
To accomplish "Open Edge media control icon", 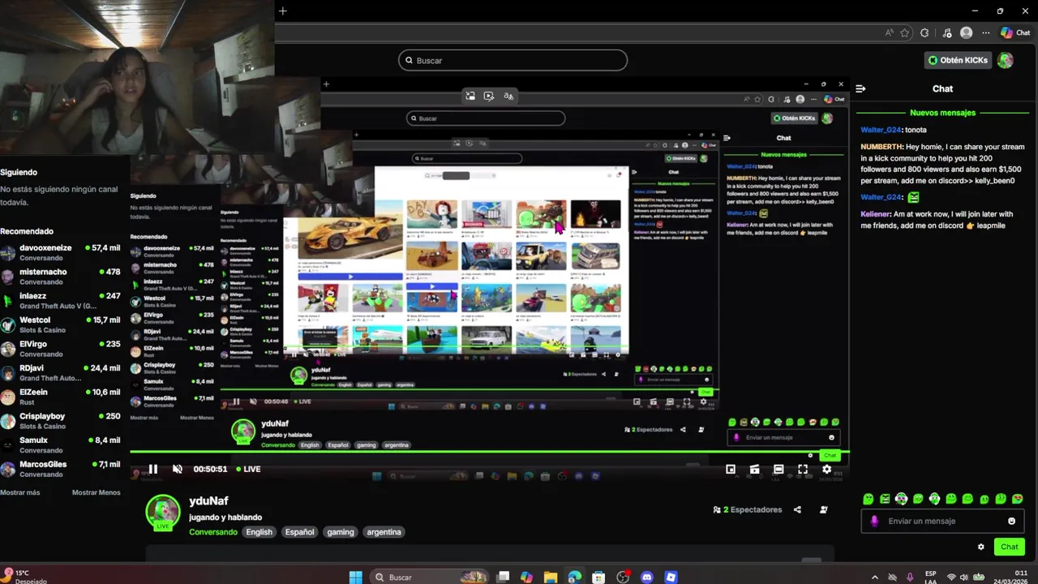I will 947,33.
